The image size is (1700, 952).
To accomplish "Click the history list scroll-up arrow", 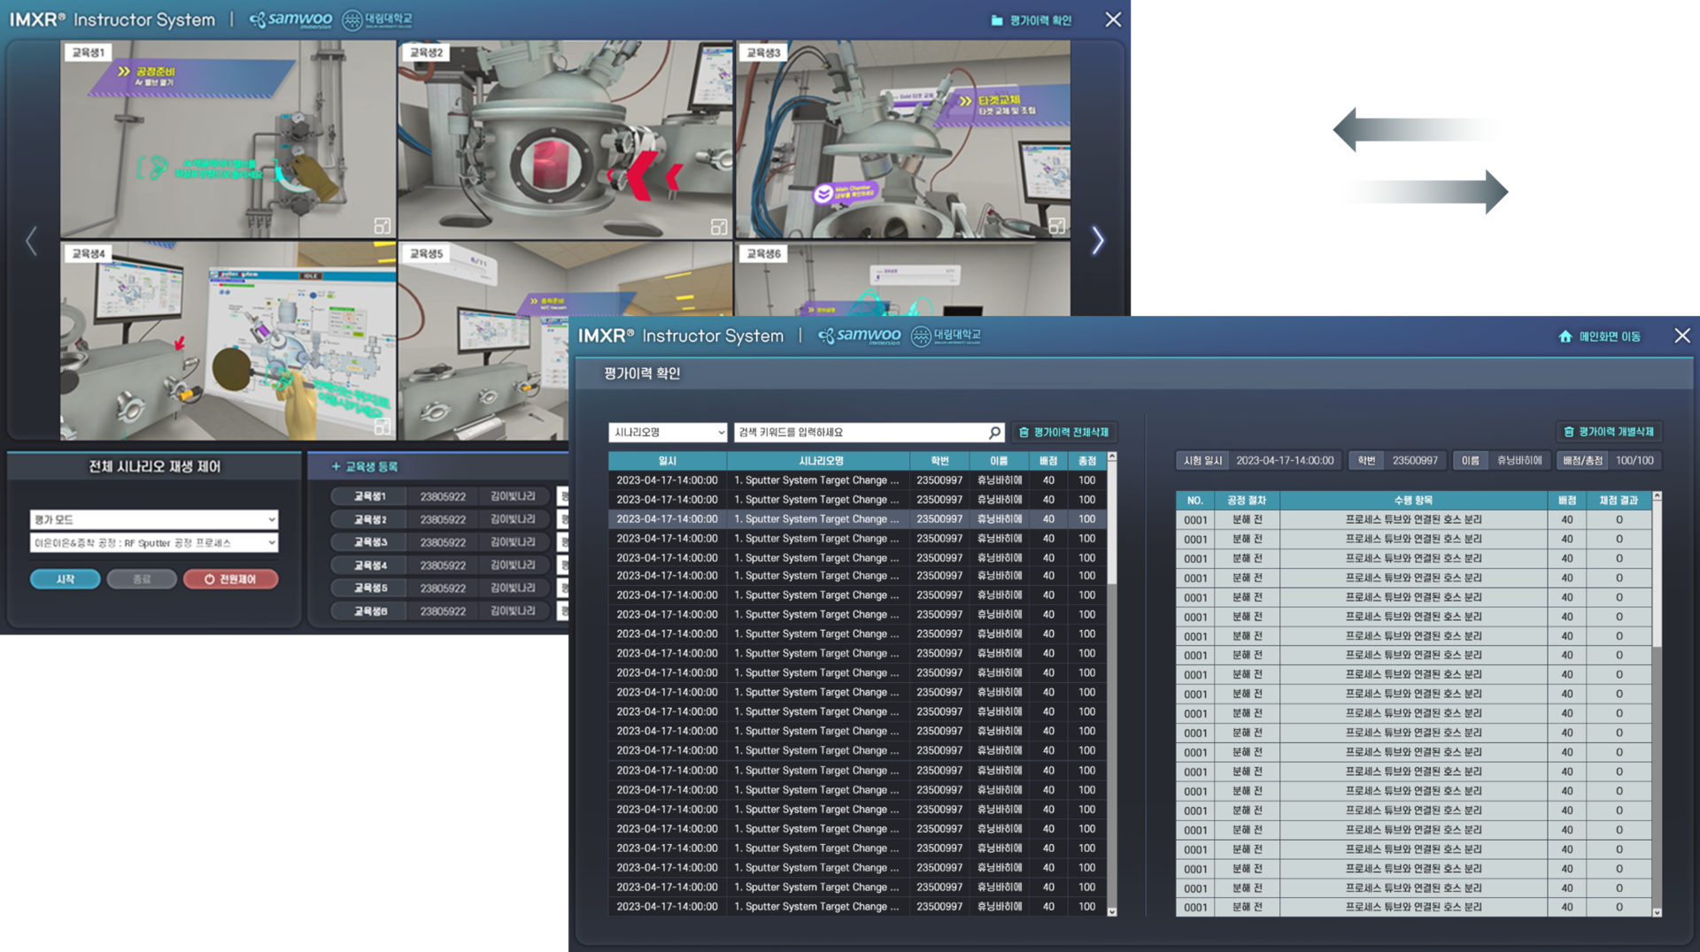I will pyautogui.click(x=1112, y=457).
